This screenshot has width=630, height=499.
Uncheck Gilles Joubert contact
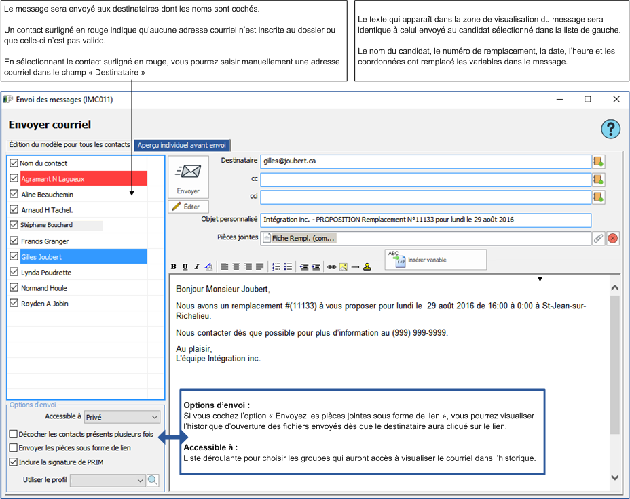14,256
